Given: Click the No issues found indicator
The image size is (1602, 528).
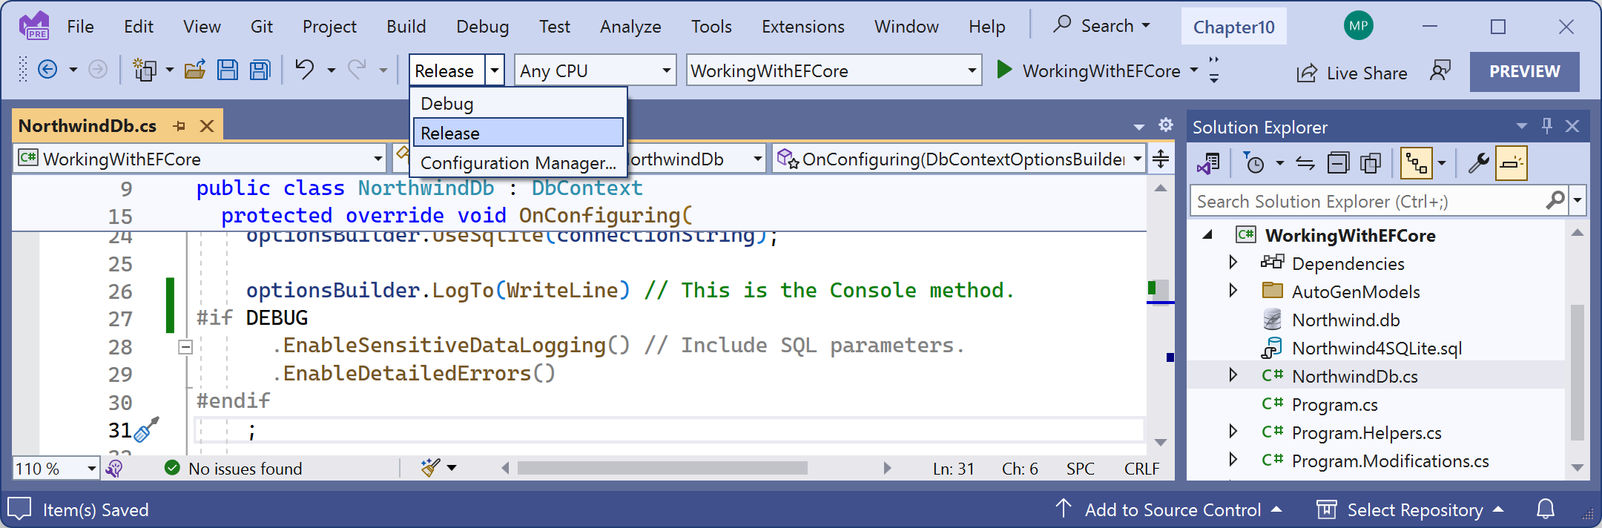Looking at the screenshot, I should [x=234, y=469].
